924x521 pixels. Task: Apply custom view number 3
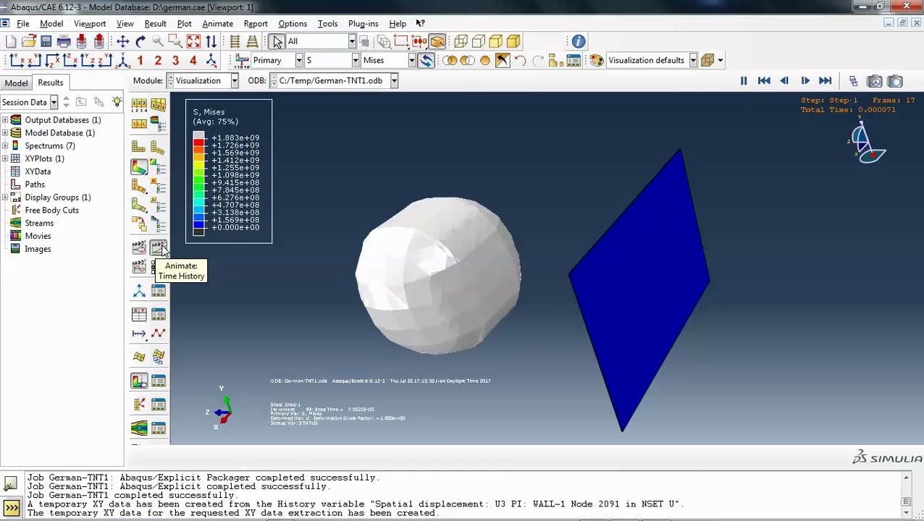click(x=175, y=61)
